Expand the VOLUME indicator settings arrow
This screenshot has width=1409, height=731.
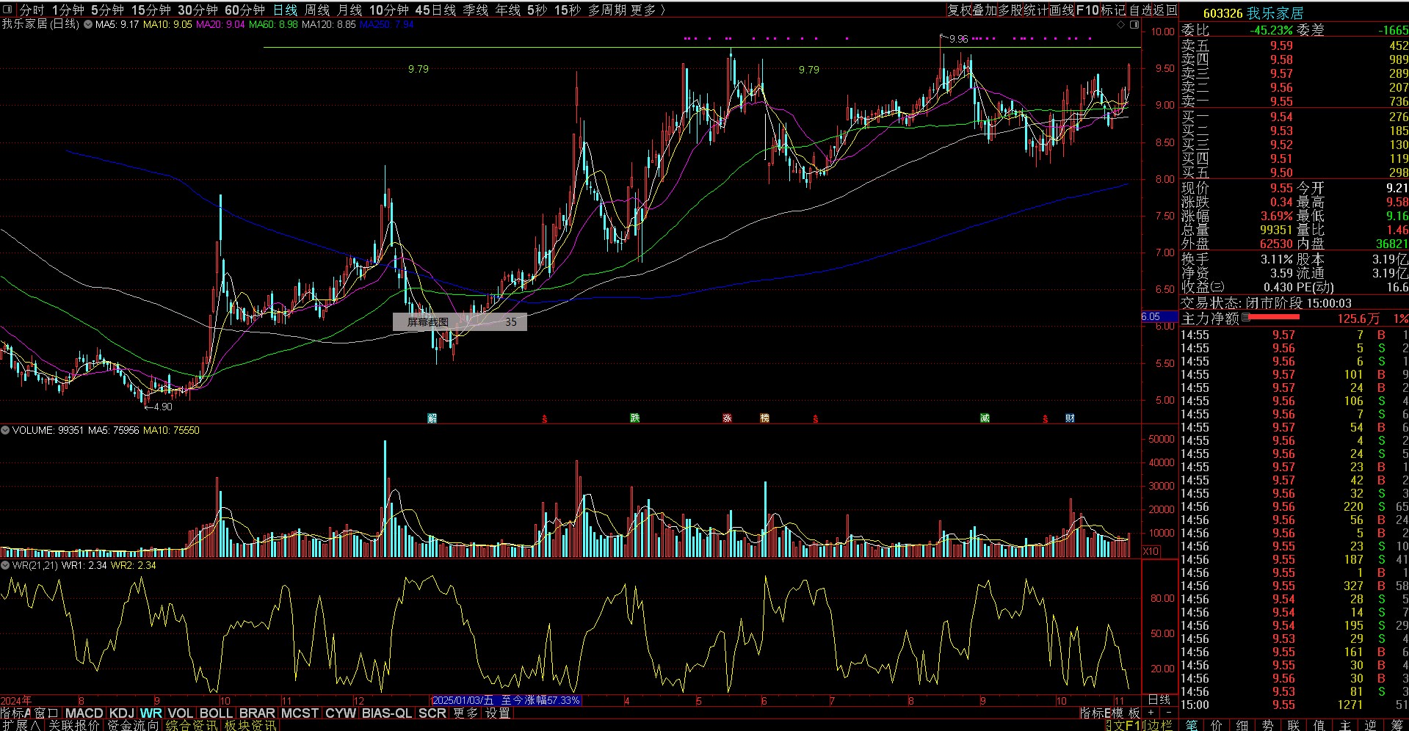click(x=5, y=431)
